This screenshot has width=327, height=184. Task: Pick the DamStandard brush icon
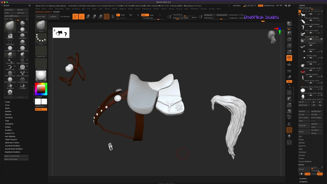click(22, 49)
